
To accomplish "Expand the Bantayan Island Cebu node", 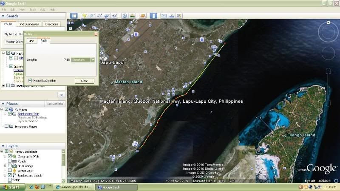I will pos(3,86).
